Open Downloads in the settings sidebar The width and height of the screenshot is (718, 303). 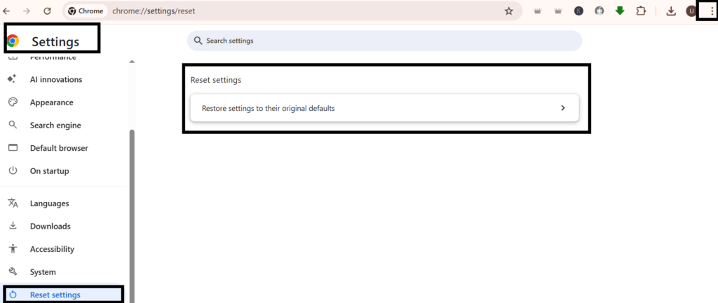pos(50,226)
